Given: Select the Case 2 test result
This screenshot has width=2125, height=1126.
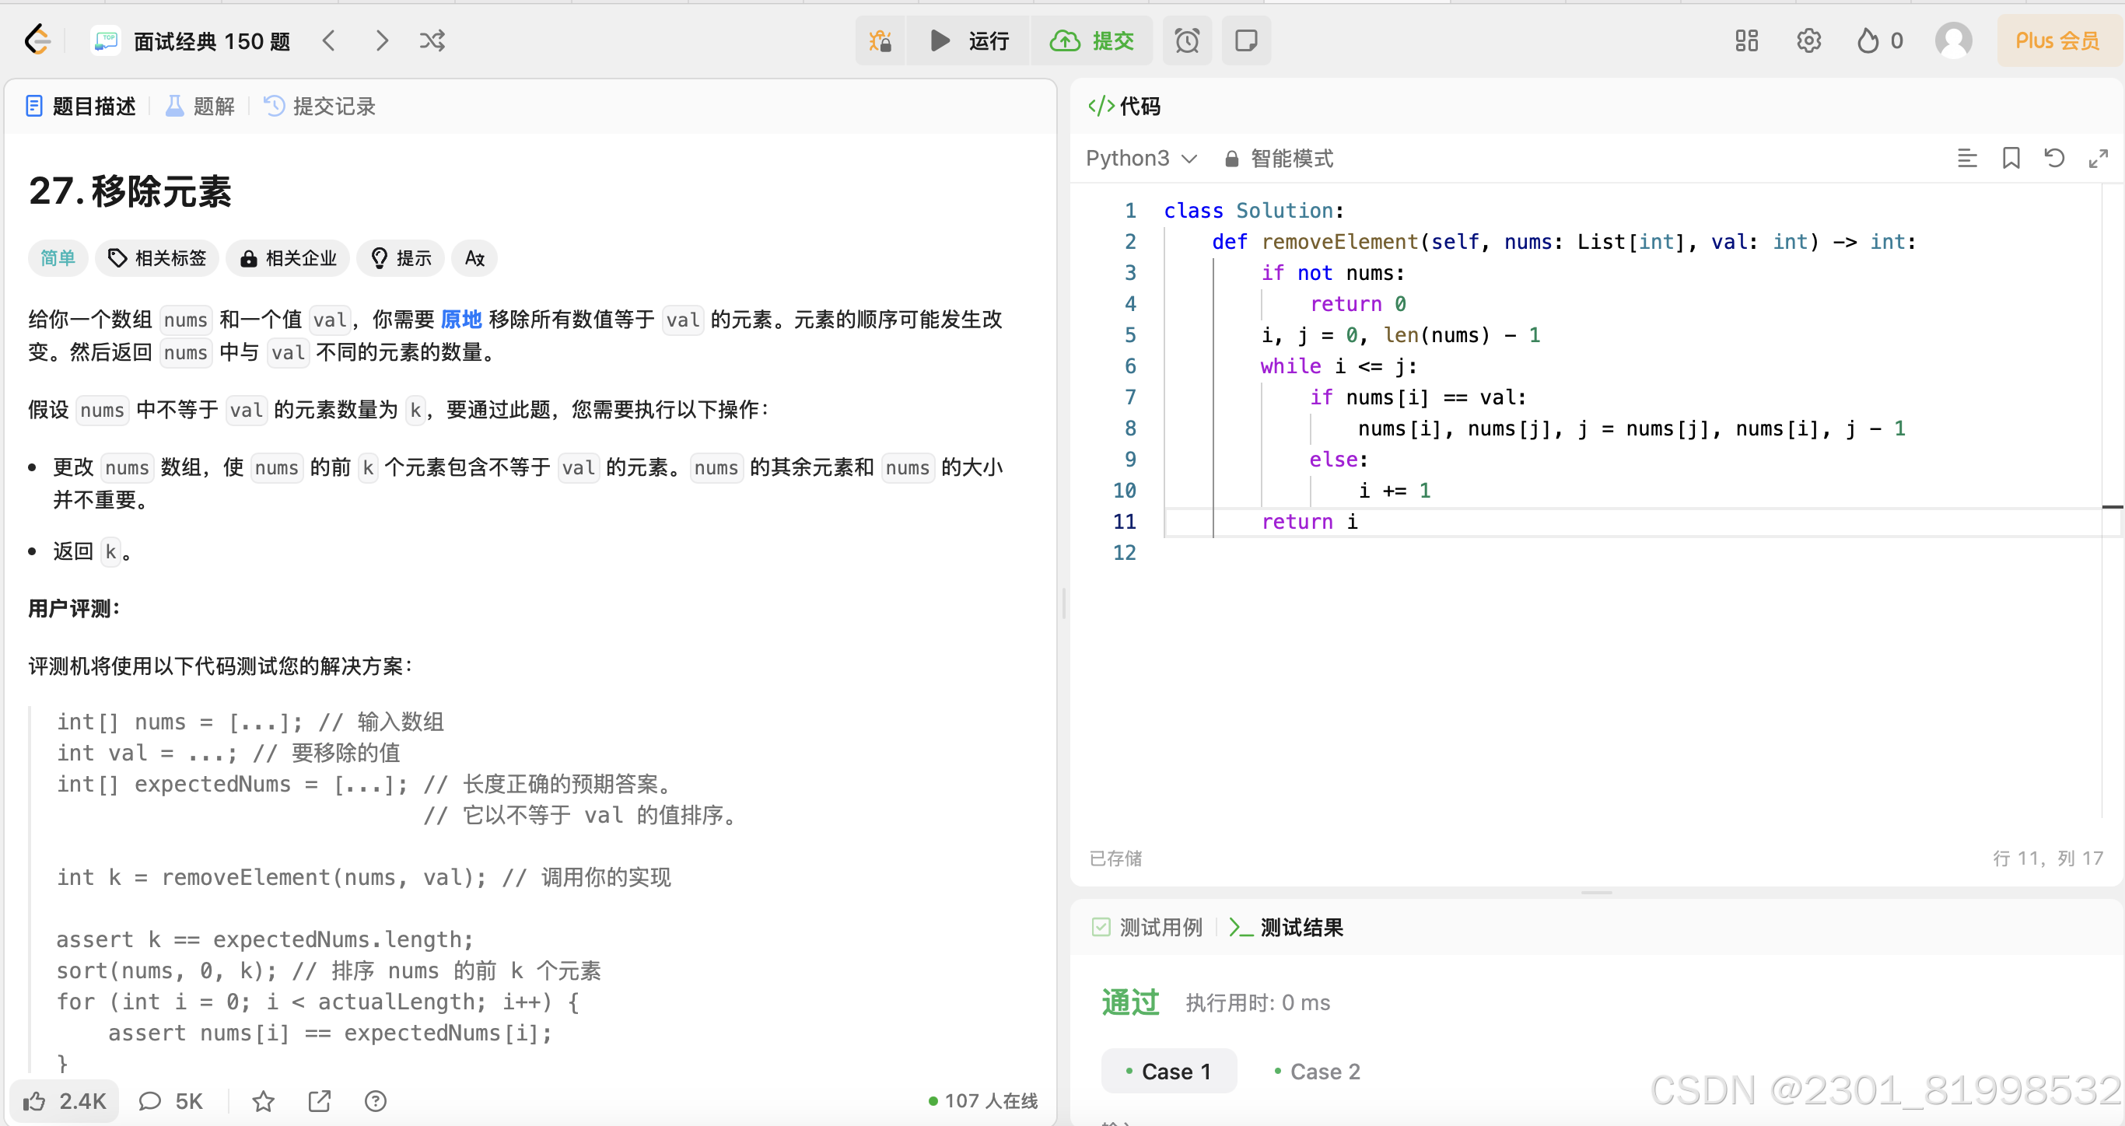Looking at the screenshot, I should [1317, 1071].
